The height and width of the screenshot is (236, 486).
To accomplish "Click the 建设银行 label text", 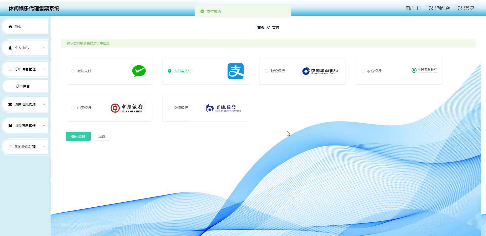I will click(x=278, y=71).
